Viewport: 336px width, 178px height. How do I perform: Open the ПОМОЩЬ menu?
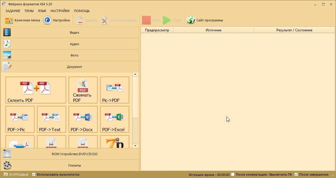pyautogui.click(x=82, y=11)
